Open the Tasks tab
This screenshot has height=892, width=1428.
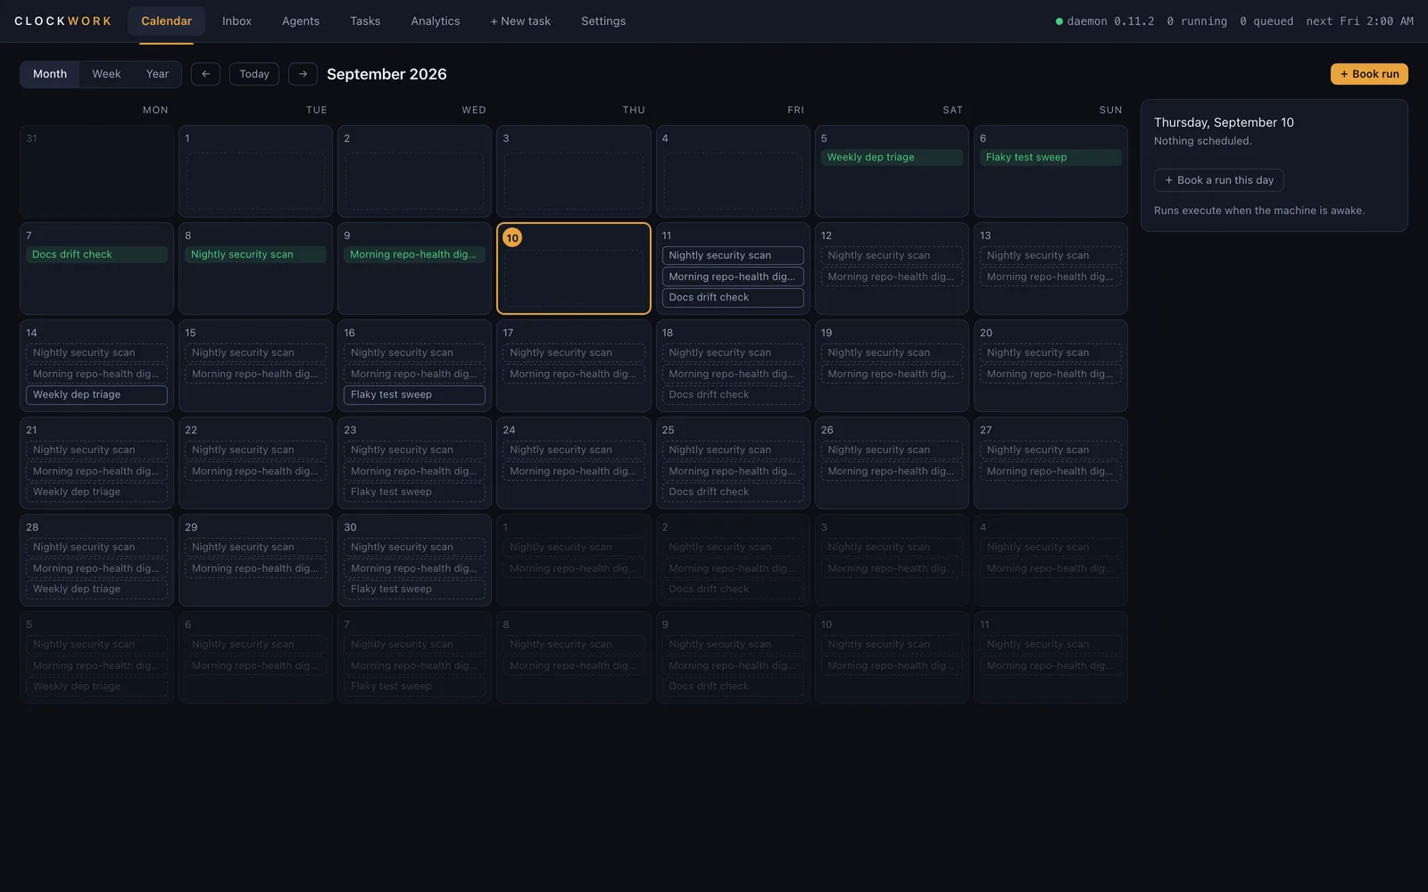tap(365, 21)
